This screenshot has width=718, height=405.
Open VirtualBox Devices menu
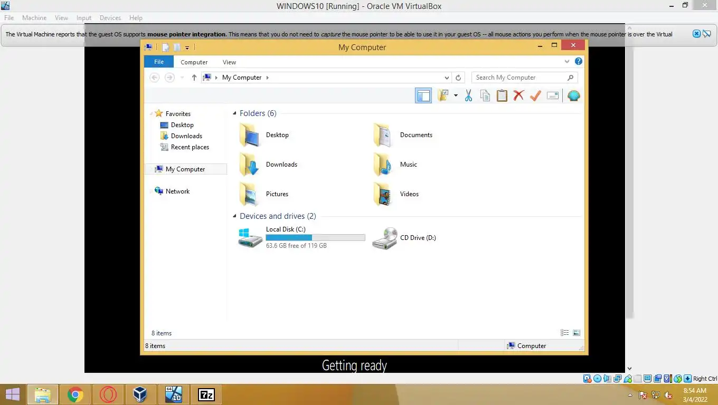coord(110,18)
